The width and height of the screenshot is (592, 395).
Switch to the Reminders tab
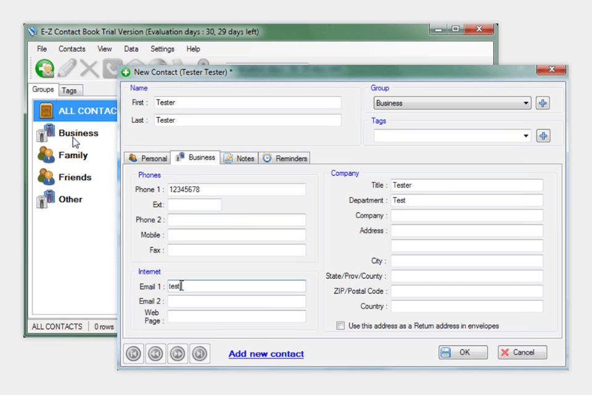[x=285, y=159]
